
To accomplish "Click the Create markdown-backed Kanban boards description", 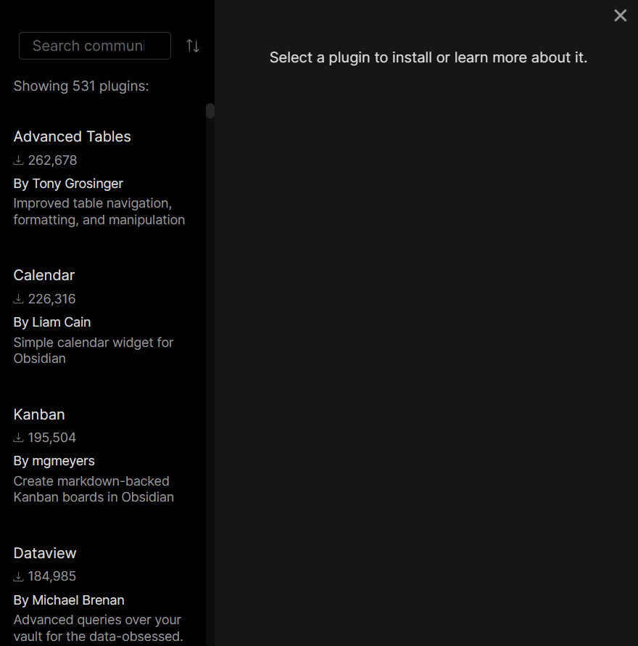I will (x=93, y=489).
